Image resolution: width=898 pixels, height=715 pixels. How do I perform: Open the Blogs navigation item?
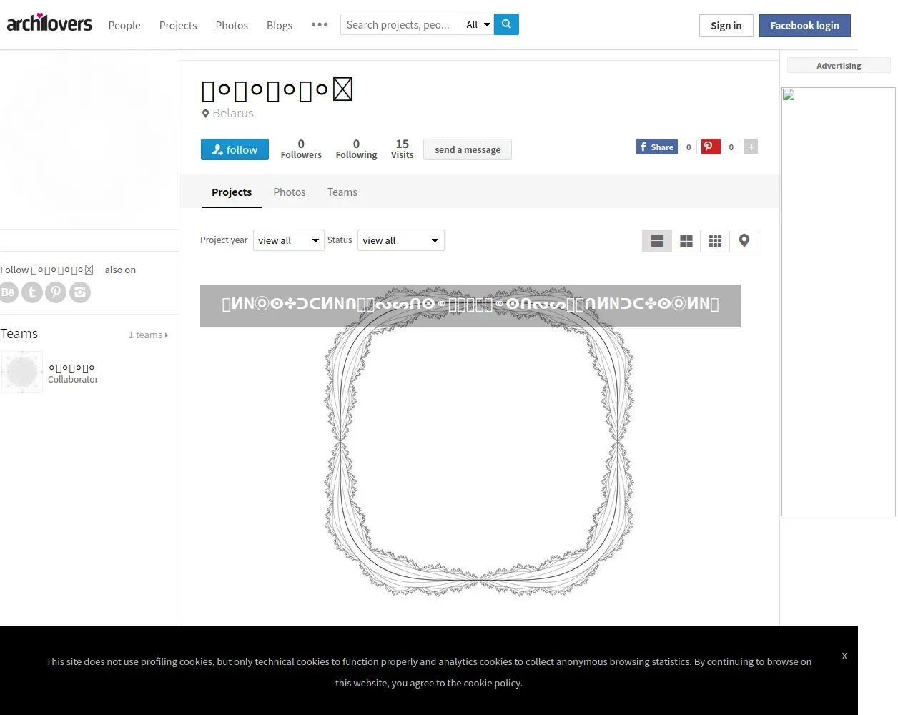(x=280, y=25)
